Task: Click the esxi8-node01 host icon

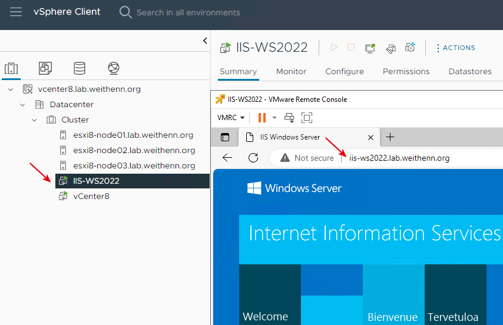Action: point(63,135)
